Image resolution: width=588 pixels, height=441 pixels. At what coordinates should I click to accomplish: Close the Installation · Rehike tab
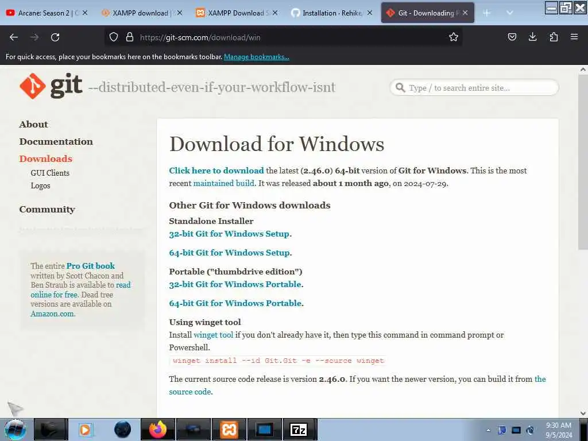click(x=370, y=13)
